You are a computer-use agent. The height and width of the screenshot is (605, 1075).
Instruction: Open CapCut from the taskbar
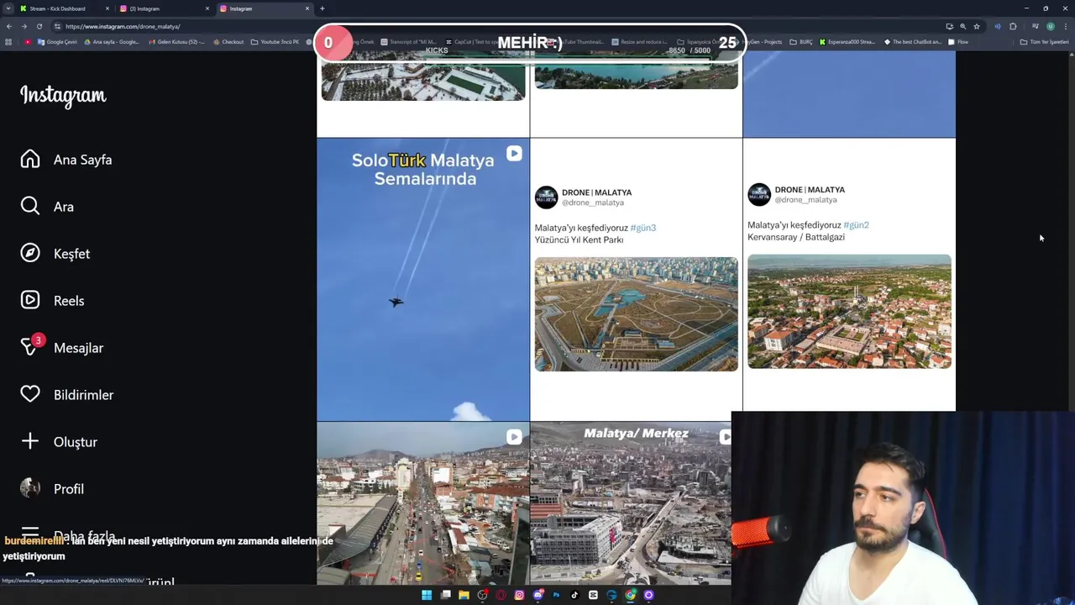593,595
